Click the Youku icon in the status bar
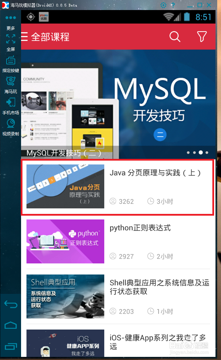Viewport: 221px width, 360px height. (x=44, y=17)
